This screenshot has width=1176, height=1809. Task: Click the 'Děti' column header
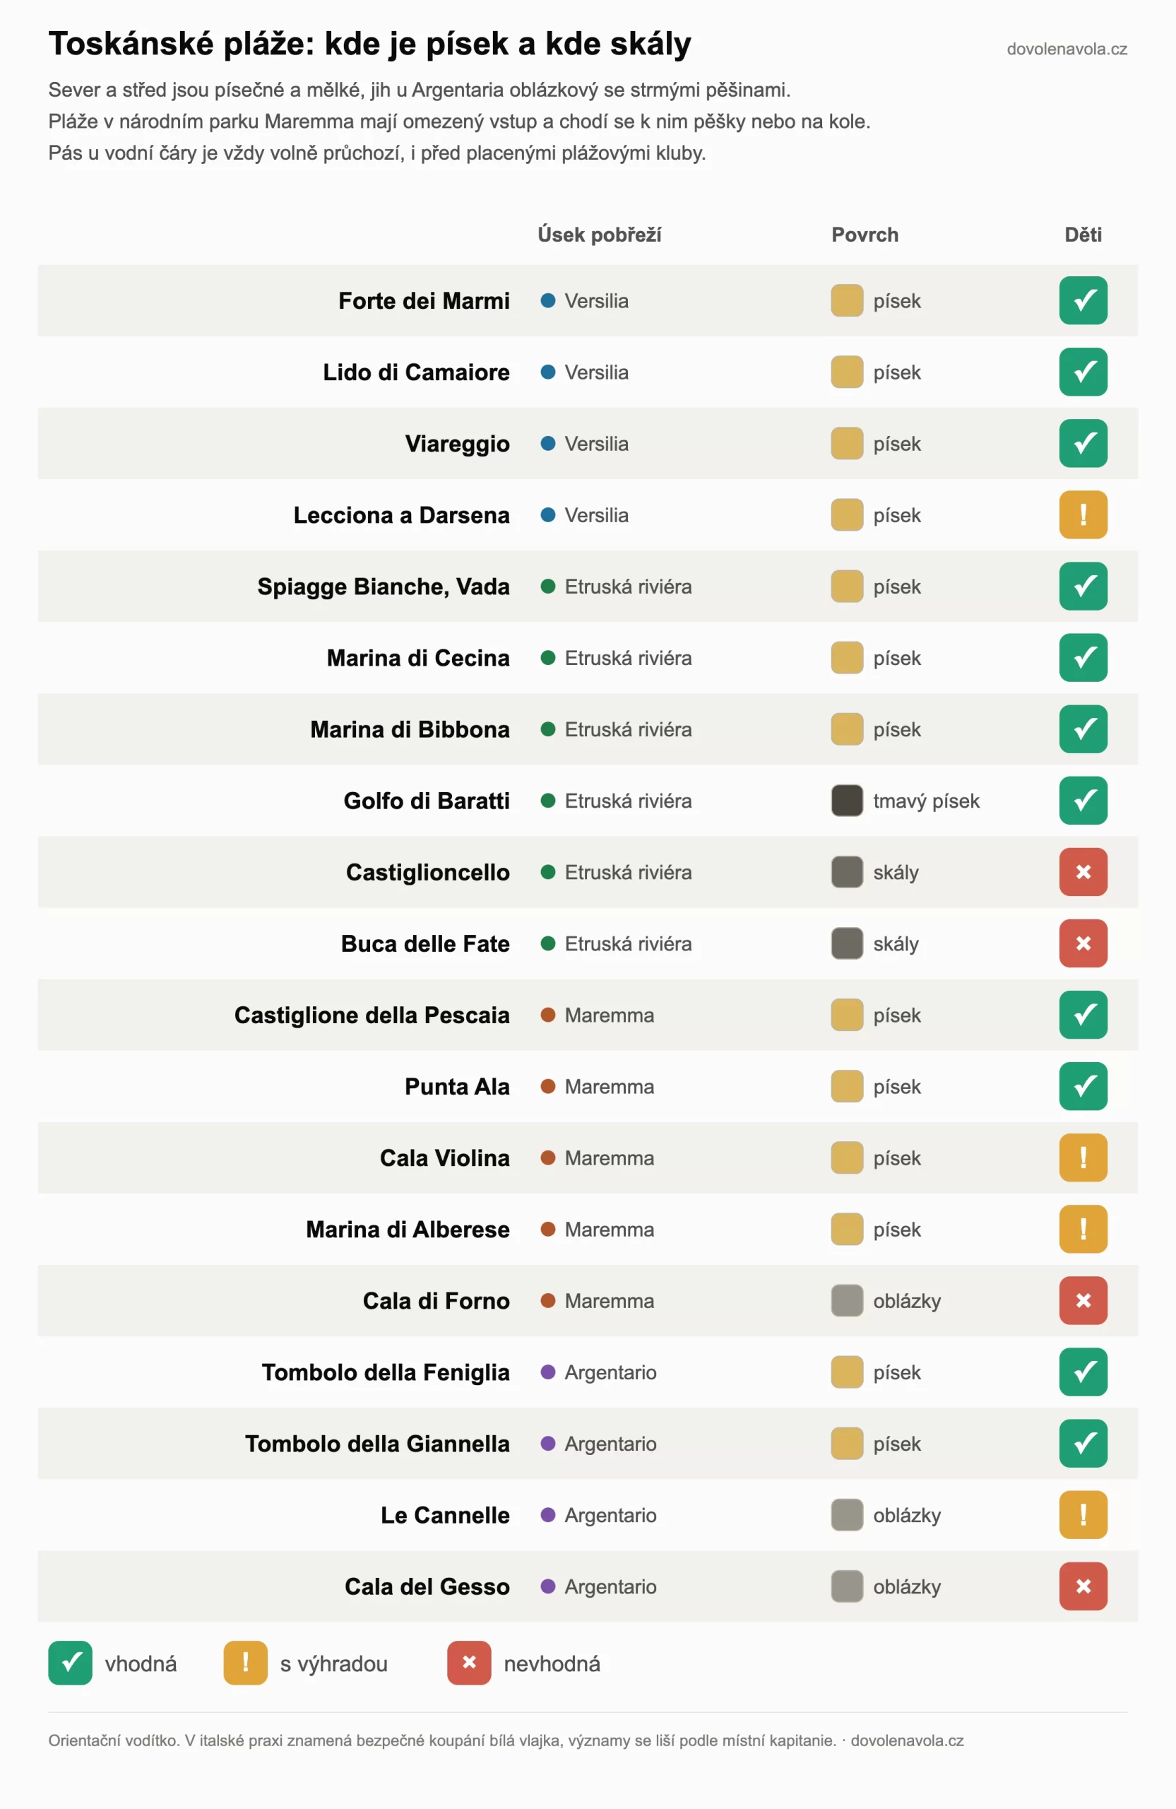[1083, 235]
